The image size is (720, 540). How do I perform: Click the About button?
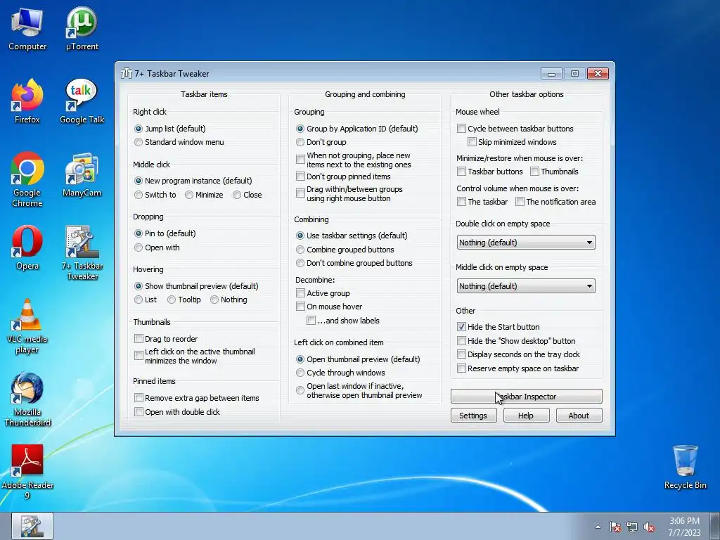pos(579,416)
